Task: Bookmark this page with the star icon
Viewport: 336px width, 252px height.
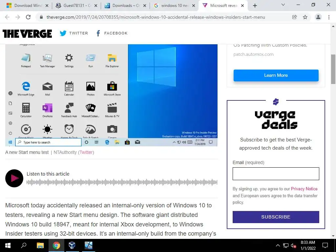Action: [x=305, y=17]
